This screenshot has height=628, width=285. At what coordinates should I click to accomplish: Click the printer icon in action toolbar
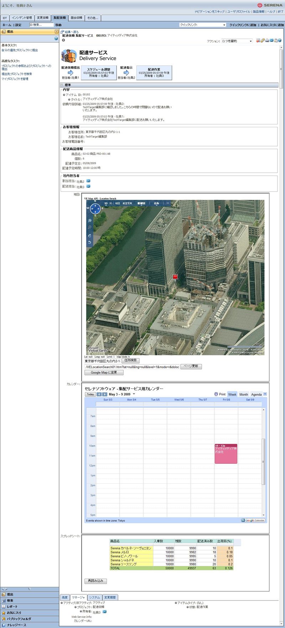(267, 40)
